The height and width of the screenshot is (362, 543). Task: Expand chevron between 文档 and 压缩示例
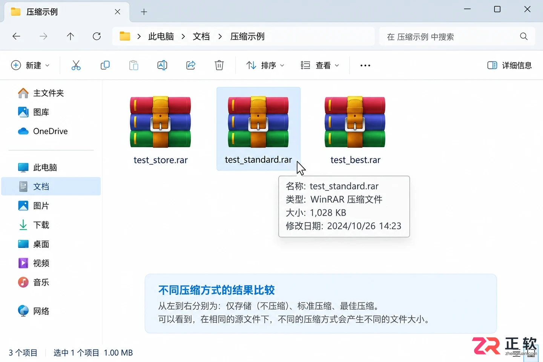[220, 37]
